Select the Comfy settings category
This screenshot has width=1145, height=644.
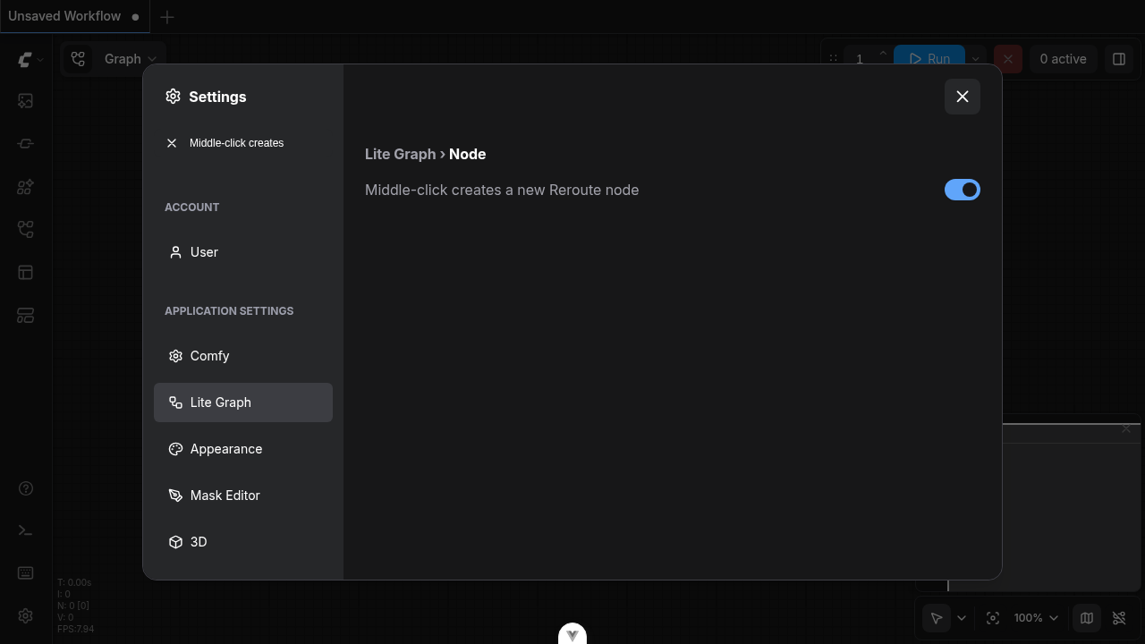click(x=209, y=356)
